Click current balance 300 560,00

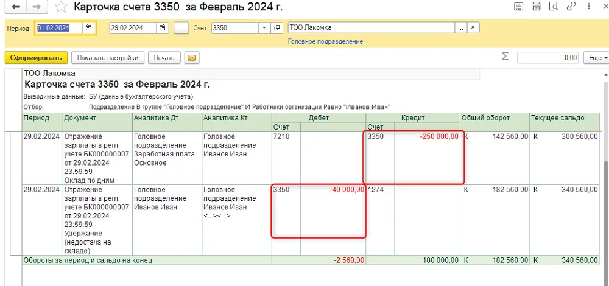[x=580, y=136]
